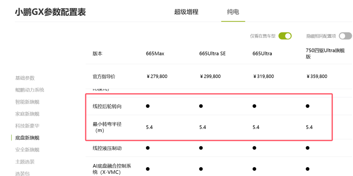Click the ¥319,800 price
Image resolution: width=353 pixels, height=176 pixels.
click(263, 77)
